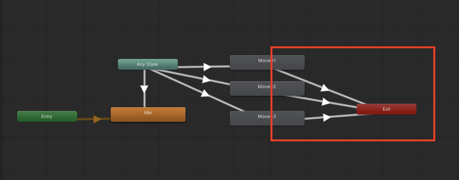
Task: Select the Any State to Move02 transition arrow
Action: tap(206, 79)
